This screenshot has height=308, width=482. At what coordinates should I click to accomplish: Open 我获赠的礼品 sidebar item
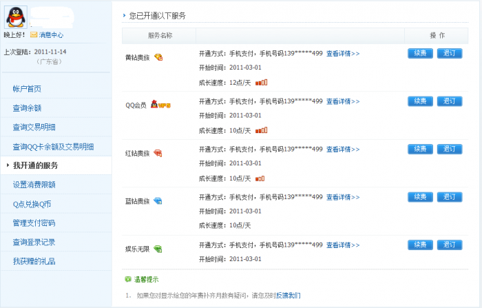coord(34,261)
